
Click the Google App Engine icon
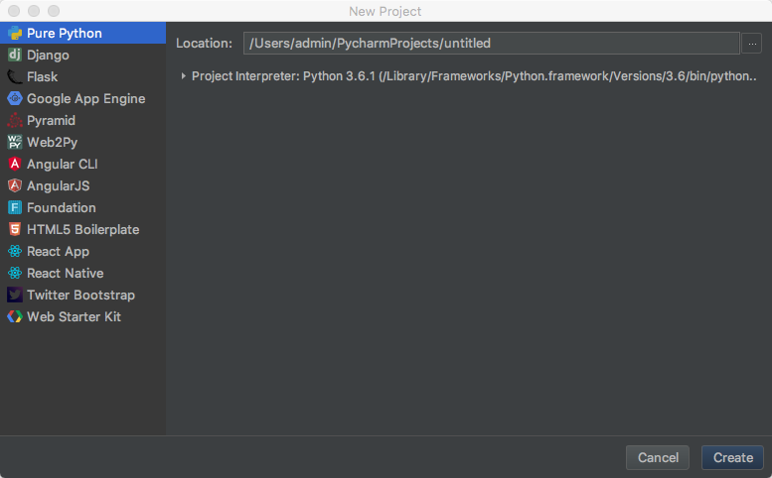(x=15, y=98)
